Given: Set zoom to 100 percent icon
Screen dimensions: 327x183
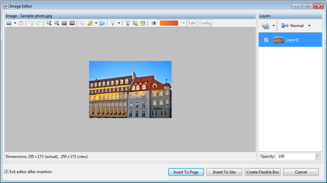Looking at the screenshot, I should click(x=72, y=23).
